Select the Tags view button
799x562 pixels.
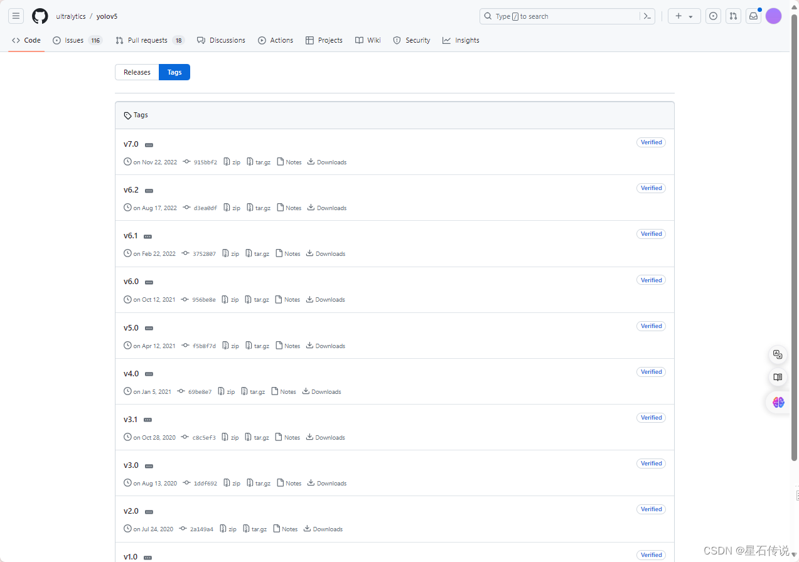tap(174, 72)
